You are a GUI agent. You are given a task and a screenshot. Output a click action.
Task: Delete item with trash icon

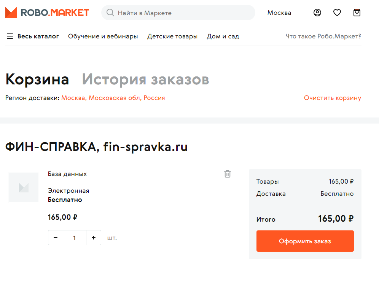(x=228, y=174)
